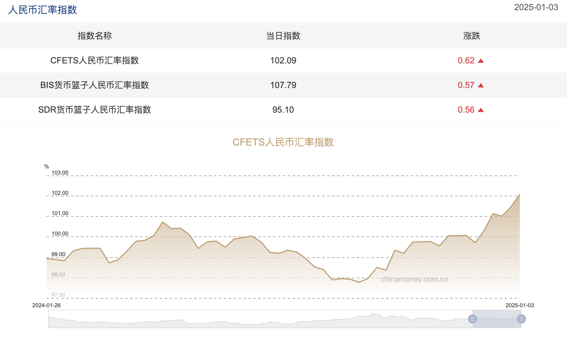Click the 102.09 index value cell
Screen dimensions: 567x346
point(283,60)
